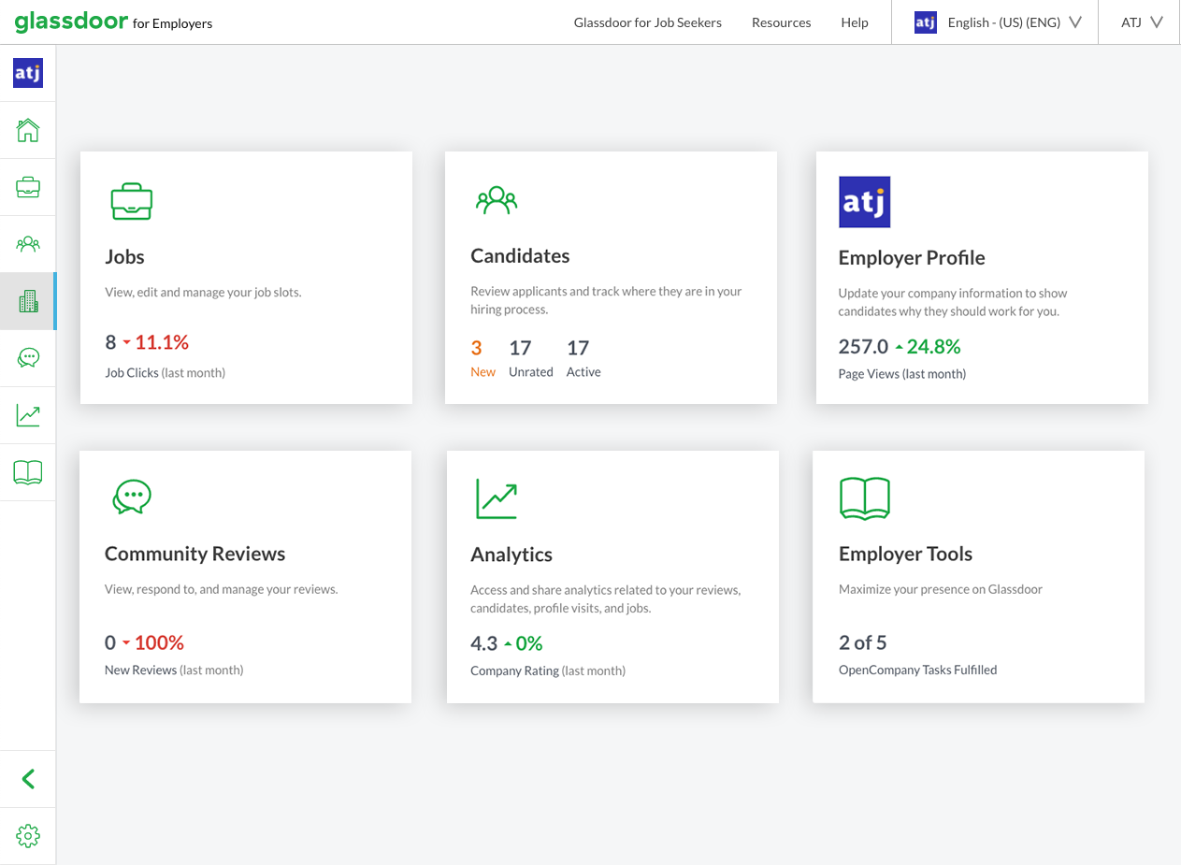Click the New candidates count on Candidates card
The height and width of the screenshot is (865, 1181).
tap(482, 358)
